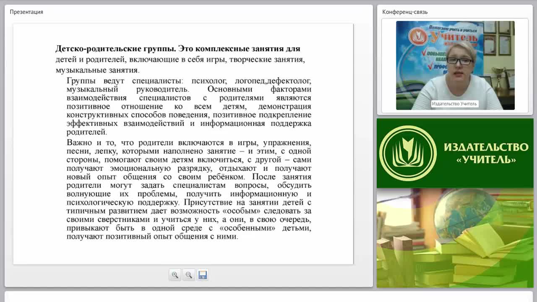Click the 'Издательство Учитель' name label on the video
537x302 pixels.
coord(454,104)
